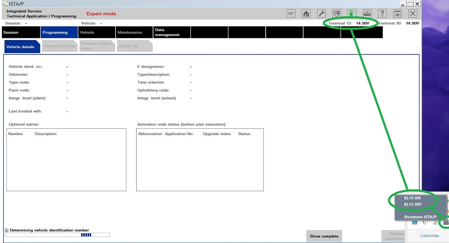
Task: Click the Type/description label
Action: click(x=154, y=75)
